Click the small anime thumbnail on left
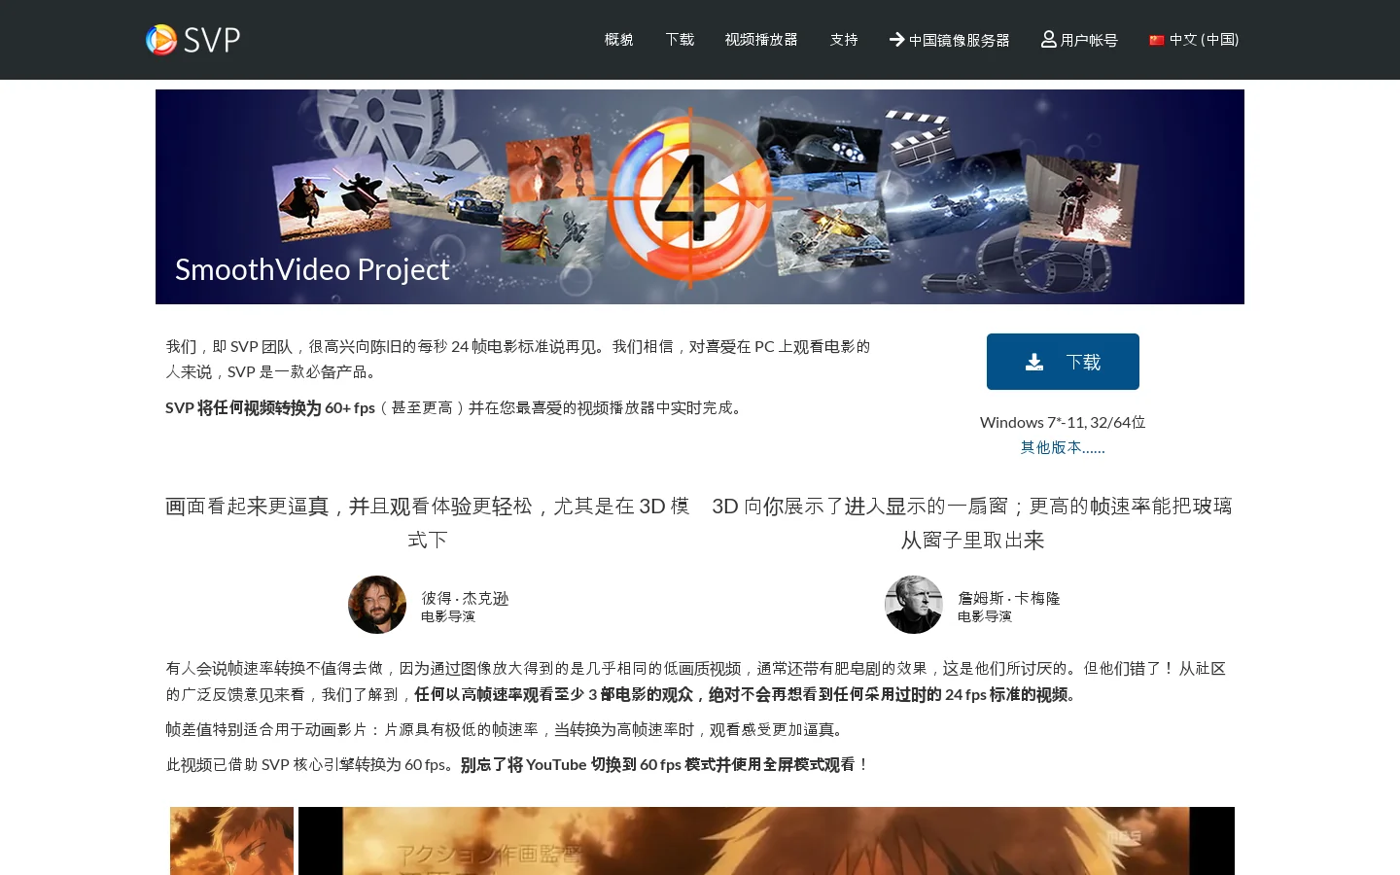This screenshot has width=1400, height=875. [x=231, y=841]
